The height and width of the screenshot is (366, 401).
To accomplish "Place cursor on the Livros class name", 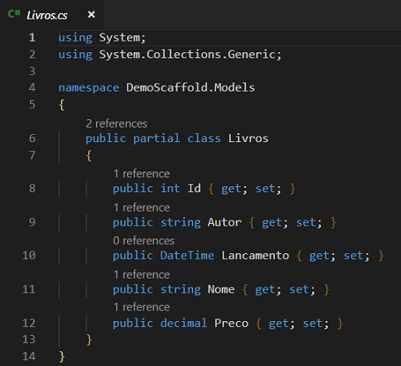I will (248, 138).
